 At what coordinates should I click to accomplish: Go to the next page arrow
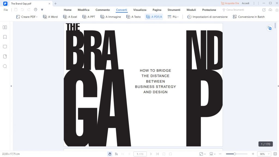pos(151,154)
